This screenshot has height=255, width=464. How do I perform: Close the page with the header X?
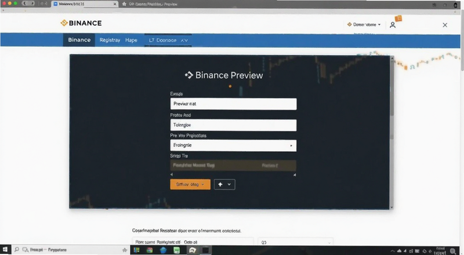[x=445, y=25]
